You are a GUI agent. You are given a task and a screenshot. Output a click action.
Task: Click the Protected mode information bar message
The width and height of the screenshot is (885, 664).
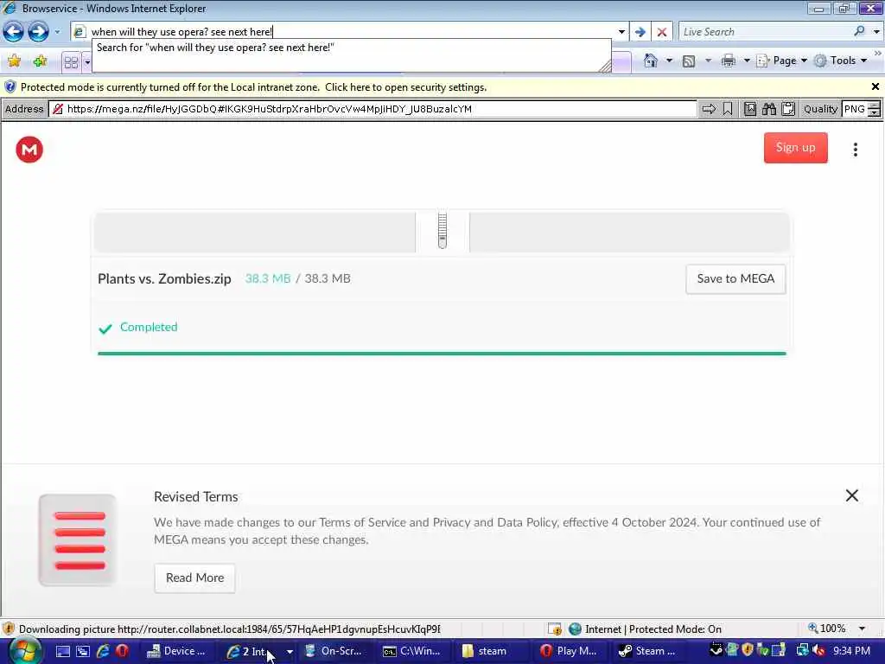coord(253,87)
